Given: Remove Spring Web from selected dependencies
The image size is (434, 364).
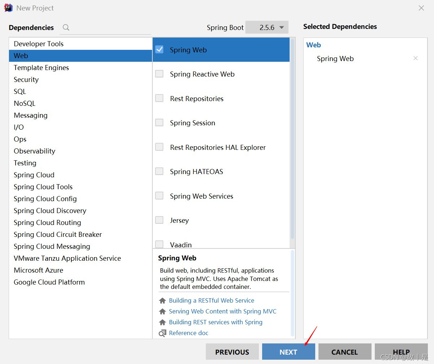Looking at the screenshot, I should 416,58.
